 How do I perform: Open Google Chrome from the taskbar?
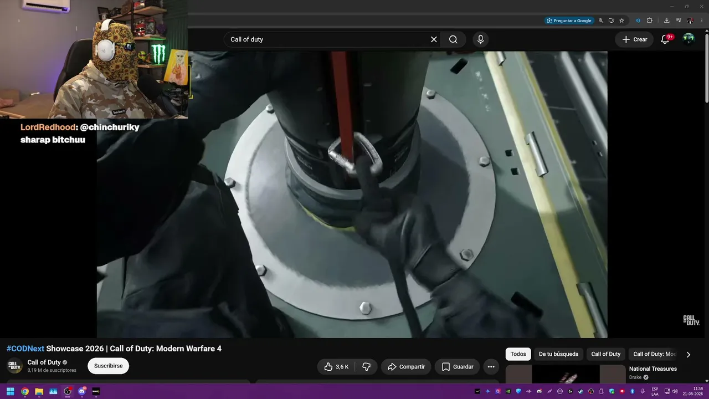coord(25,391)
